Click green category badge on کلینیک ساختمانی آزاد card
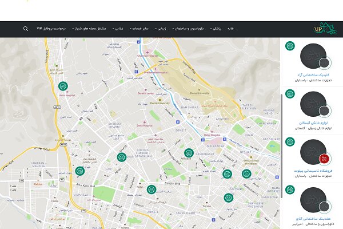343x229 pixels. click(290, 46)
